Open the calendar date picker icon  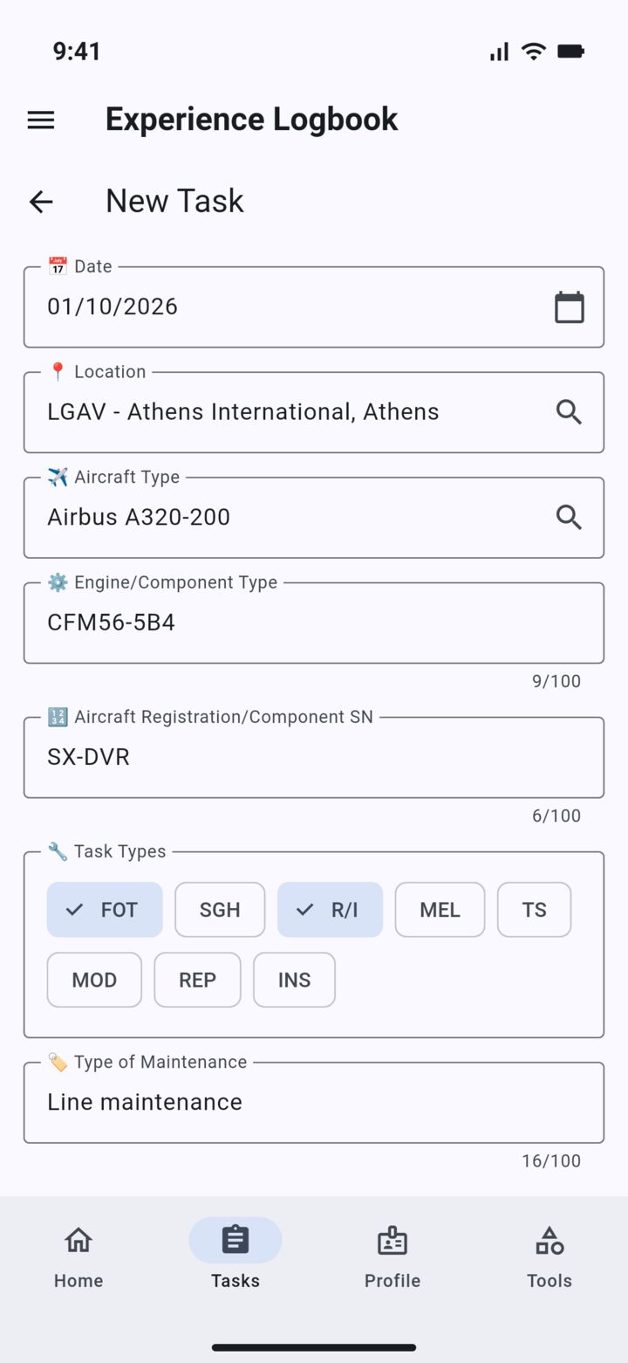coord(570,307)
